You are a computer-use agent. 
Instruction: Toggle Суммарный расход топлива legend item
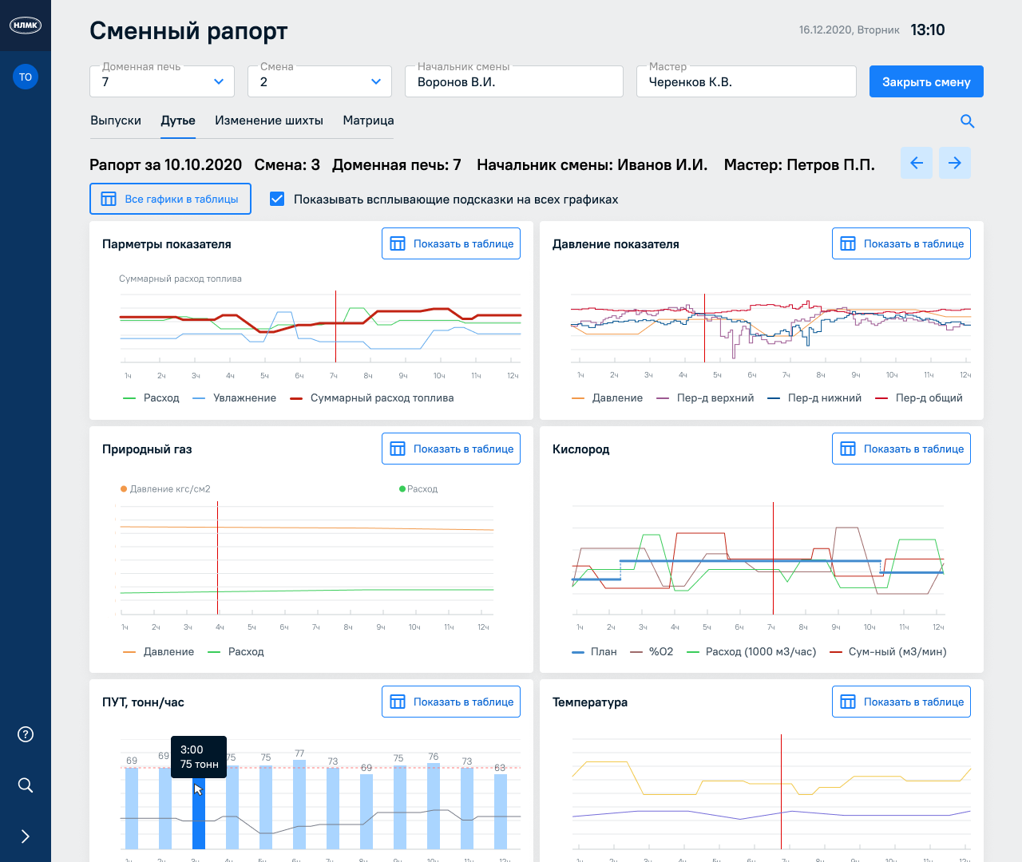(372, 397)
